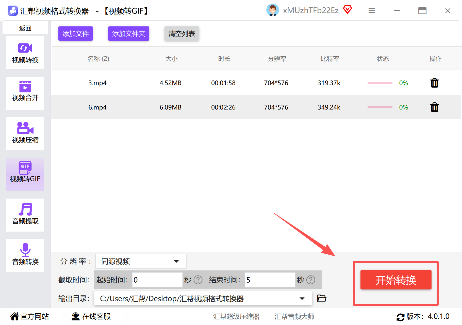
Task: Click the 版本: 4.0.1.0 version text
Action: [428, 316]
